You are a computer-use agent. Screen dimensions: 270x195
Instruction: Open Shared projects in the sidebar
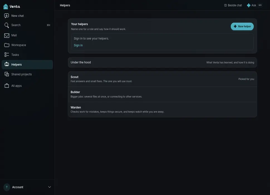click(x=27, y=74)
